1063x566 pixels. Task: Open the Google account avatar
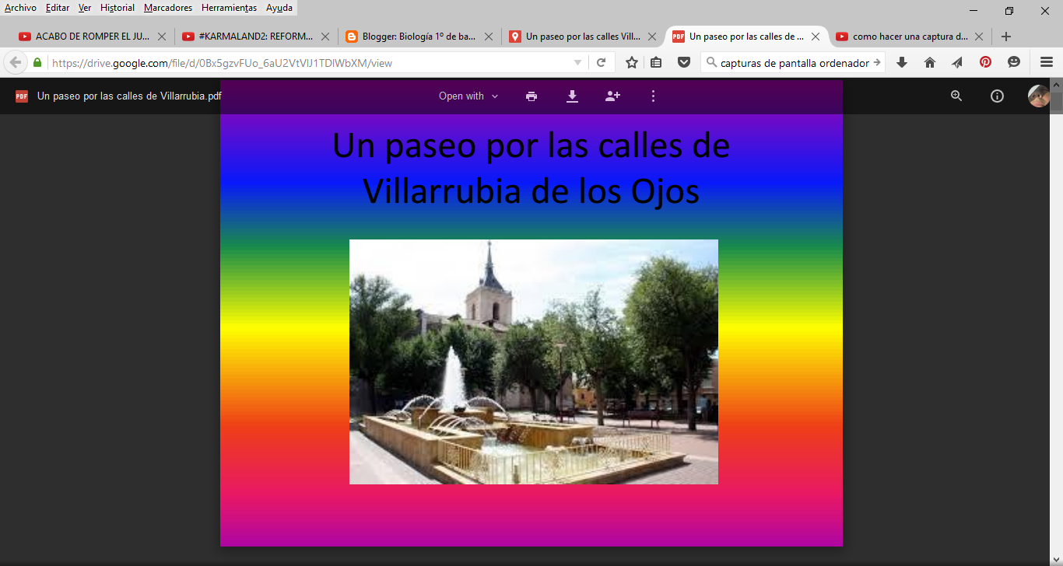(1039, 96)
